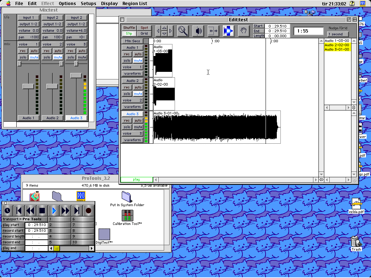
Task: Unmute Audio 1 in the Mix window
Action: (34, 57)
